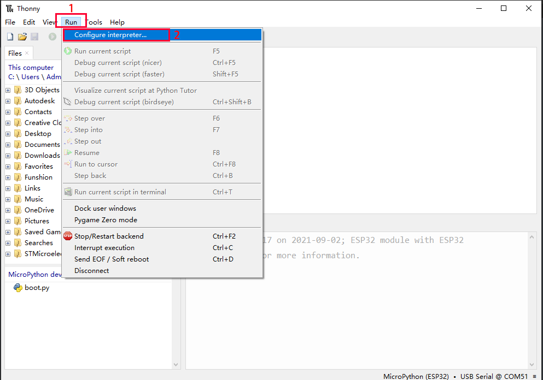Viewport: 543px width, 380px height.
Task: Click the green Run script toolbar icon
Action: tap(52, 37)
